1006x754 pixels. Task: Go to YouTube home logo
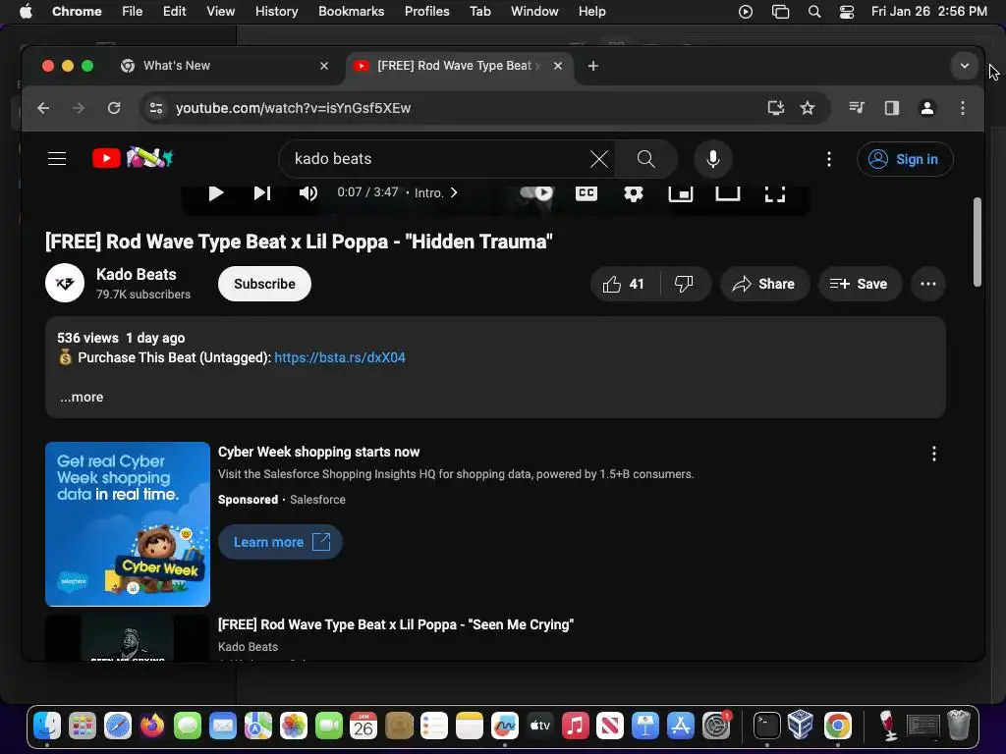click(x=133, y=158)
